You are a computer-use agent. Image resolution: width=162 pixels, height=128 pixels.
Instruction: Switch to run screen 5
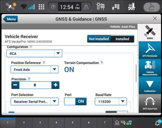[x=72, y=122]
